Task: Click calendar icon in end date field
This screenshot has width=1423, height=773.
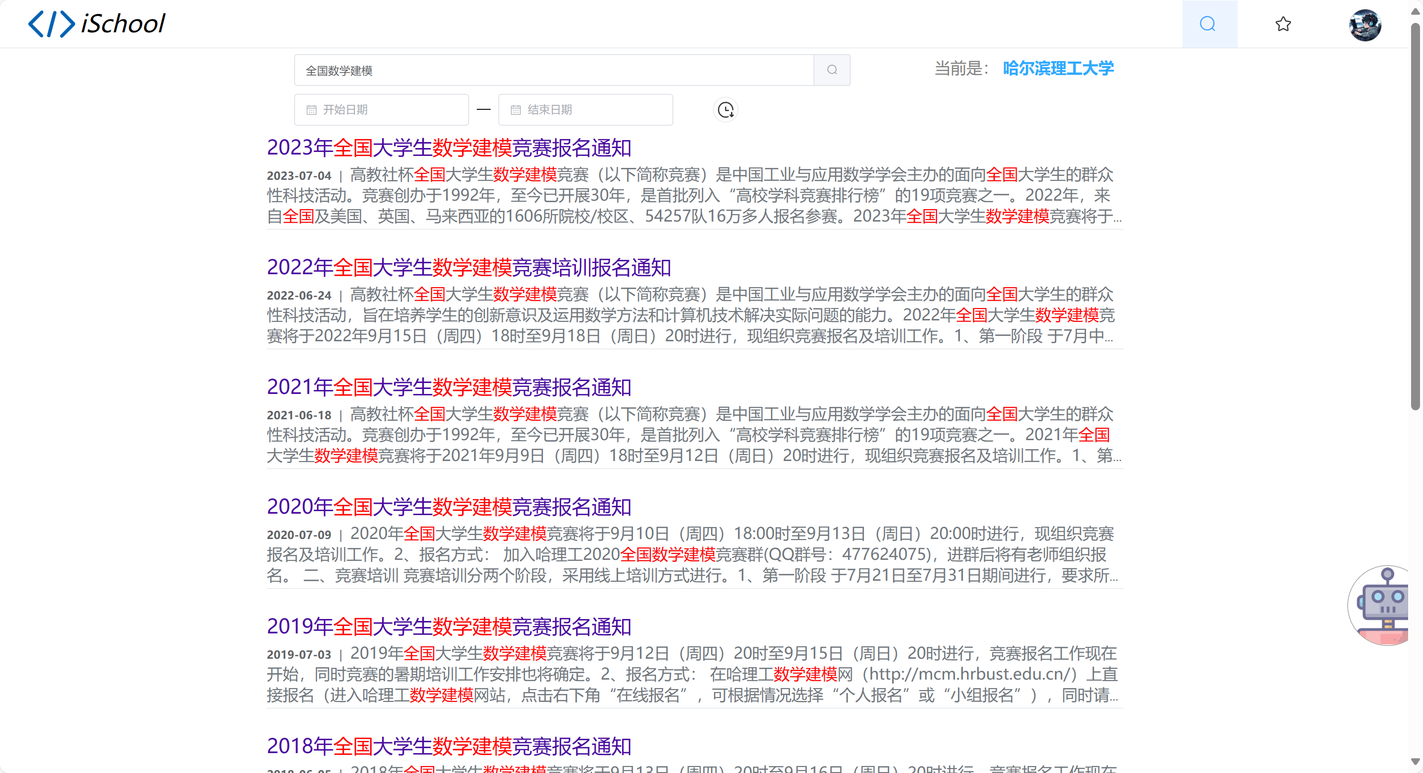Action: point(515,110)
